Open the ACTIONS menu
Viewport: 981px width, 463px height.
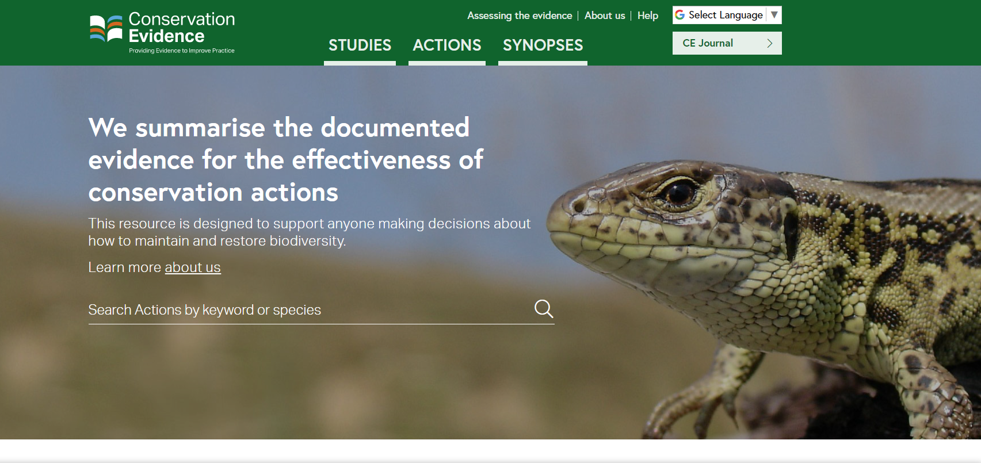tap(447, 45)
